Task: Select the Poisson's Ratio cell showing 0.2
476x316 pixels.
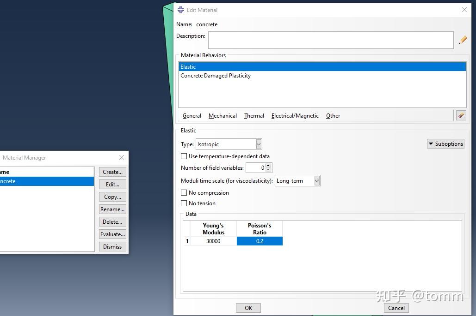Action: point(260,241)
